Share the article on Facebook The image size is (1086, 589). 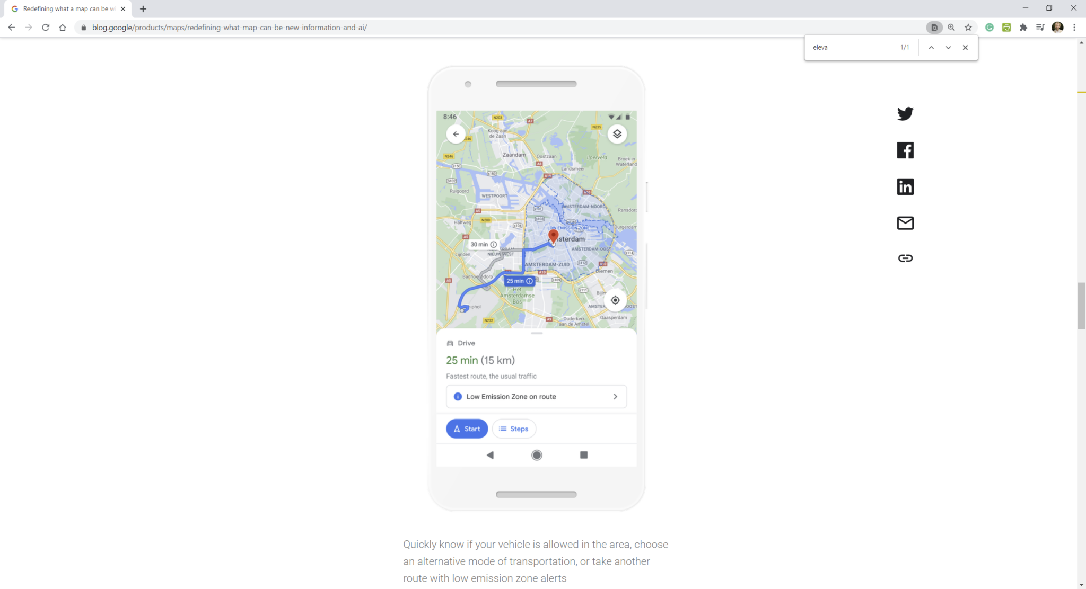click(905, 150)
